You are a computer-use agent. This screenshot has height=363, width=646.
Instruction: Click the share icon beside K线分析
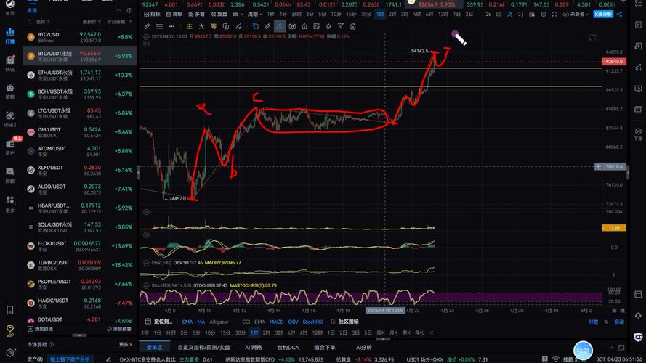pos(621,14)
